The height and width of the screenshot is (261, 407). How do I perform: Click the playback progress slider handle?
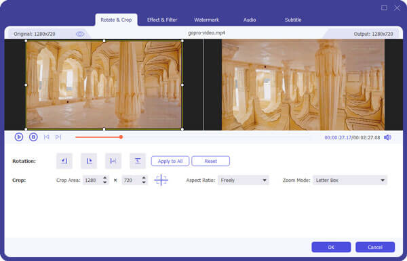(x=121, y=137)
